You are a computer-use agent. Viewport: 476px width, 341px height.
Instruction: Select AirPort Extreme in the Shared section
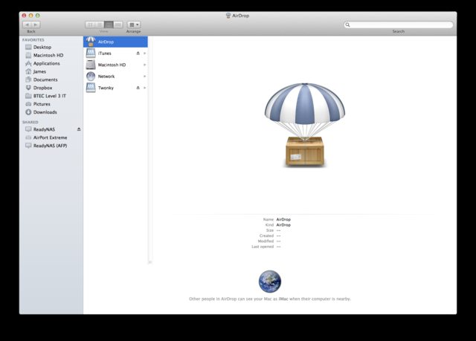click(51, 137)
